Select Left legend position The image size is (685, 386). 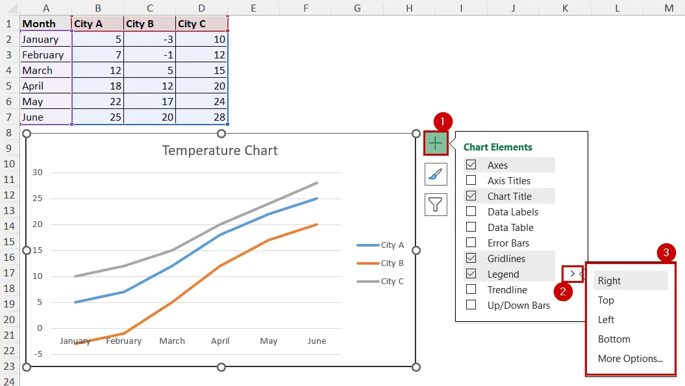630,320
